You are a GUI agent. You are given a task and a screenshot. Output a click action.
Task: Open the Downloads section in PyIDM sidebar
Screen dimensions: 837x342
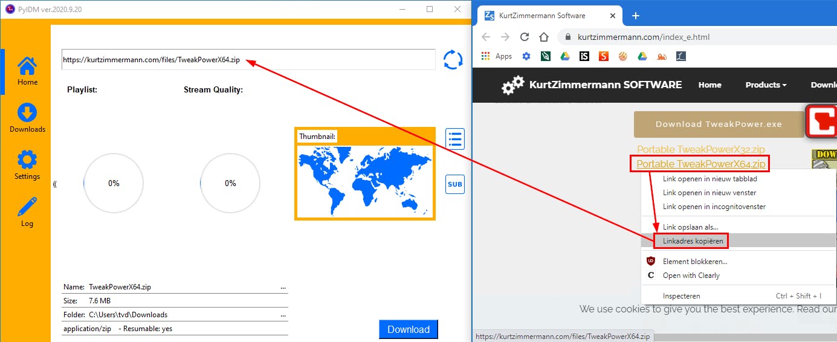point(27,118)
